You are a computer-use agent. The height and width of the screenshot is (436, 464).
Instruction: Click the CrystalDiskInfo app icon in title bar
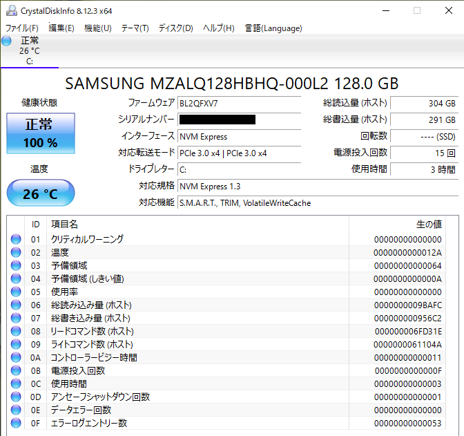point(12,10)
